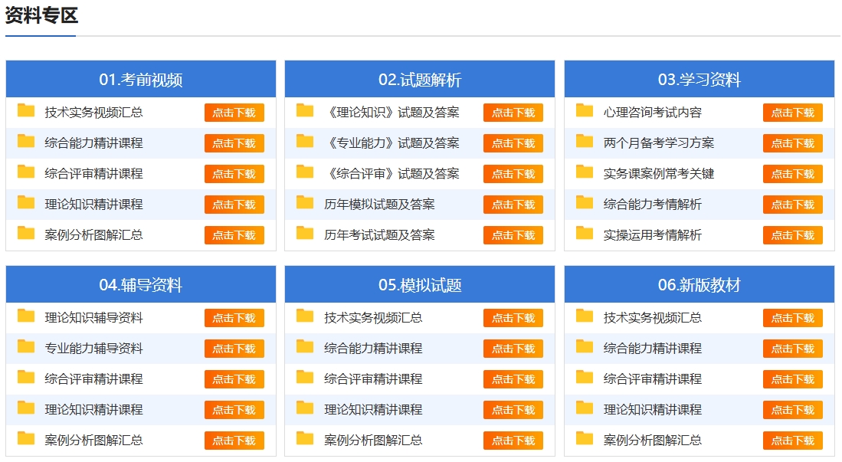Viewport: 842px width, 462px height.
Task: Click folder icon beside 理论知识辅导资料
Action: [26, 316]
